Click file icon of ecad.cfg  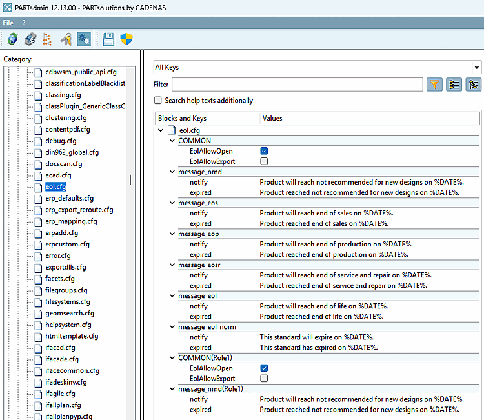[x=38, y=176]
